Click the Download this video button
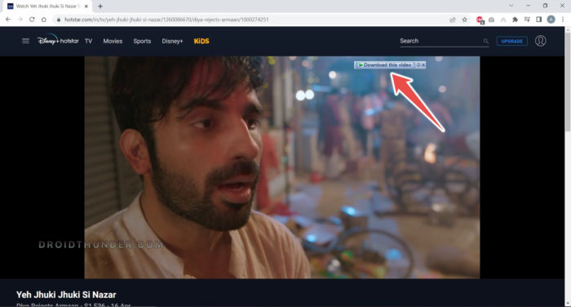571x307 pixels. 384,65
